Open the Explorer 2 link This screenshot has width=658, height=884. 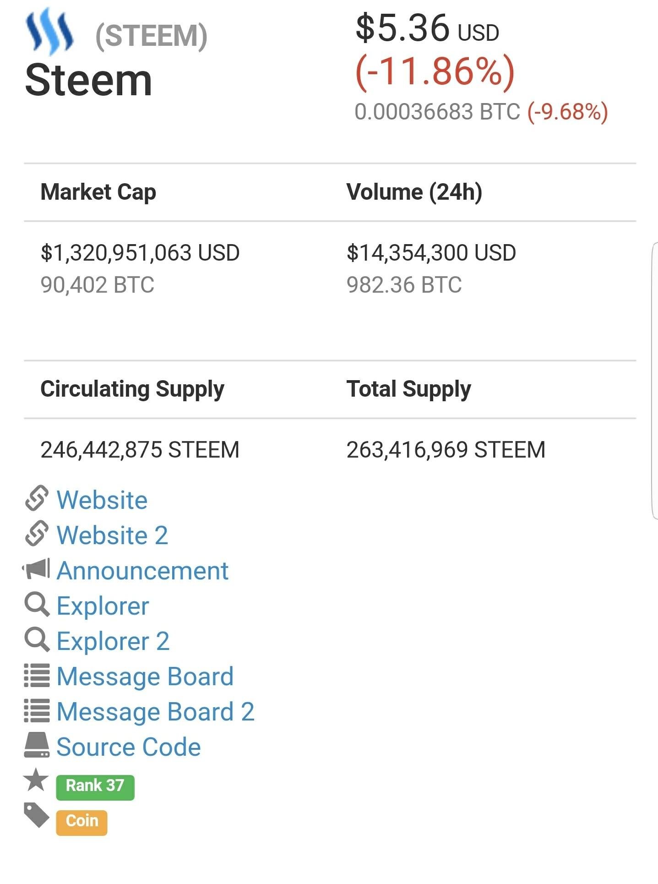pos(113,642)
